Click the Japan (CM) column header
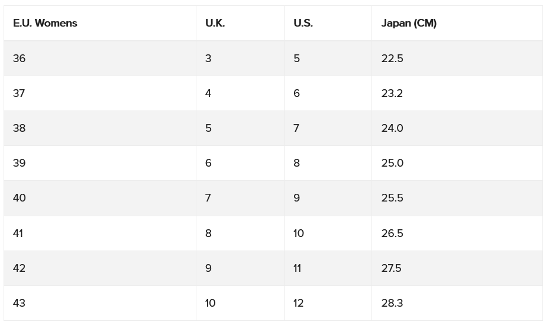The height and width of the screenshot is (325, 546). [x=457, y=23]
